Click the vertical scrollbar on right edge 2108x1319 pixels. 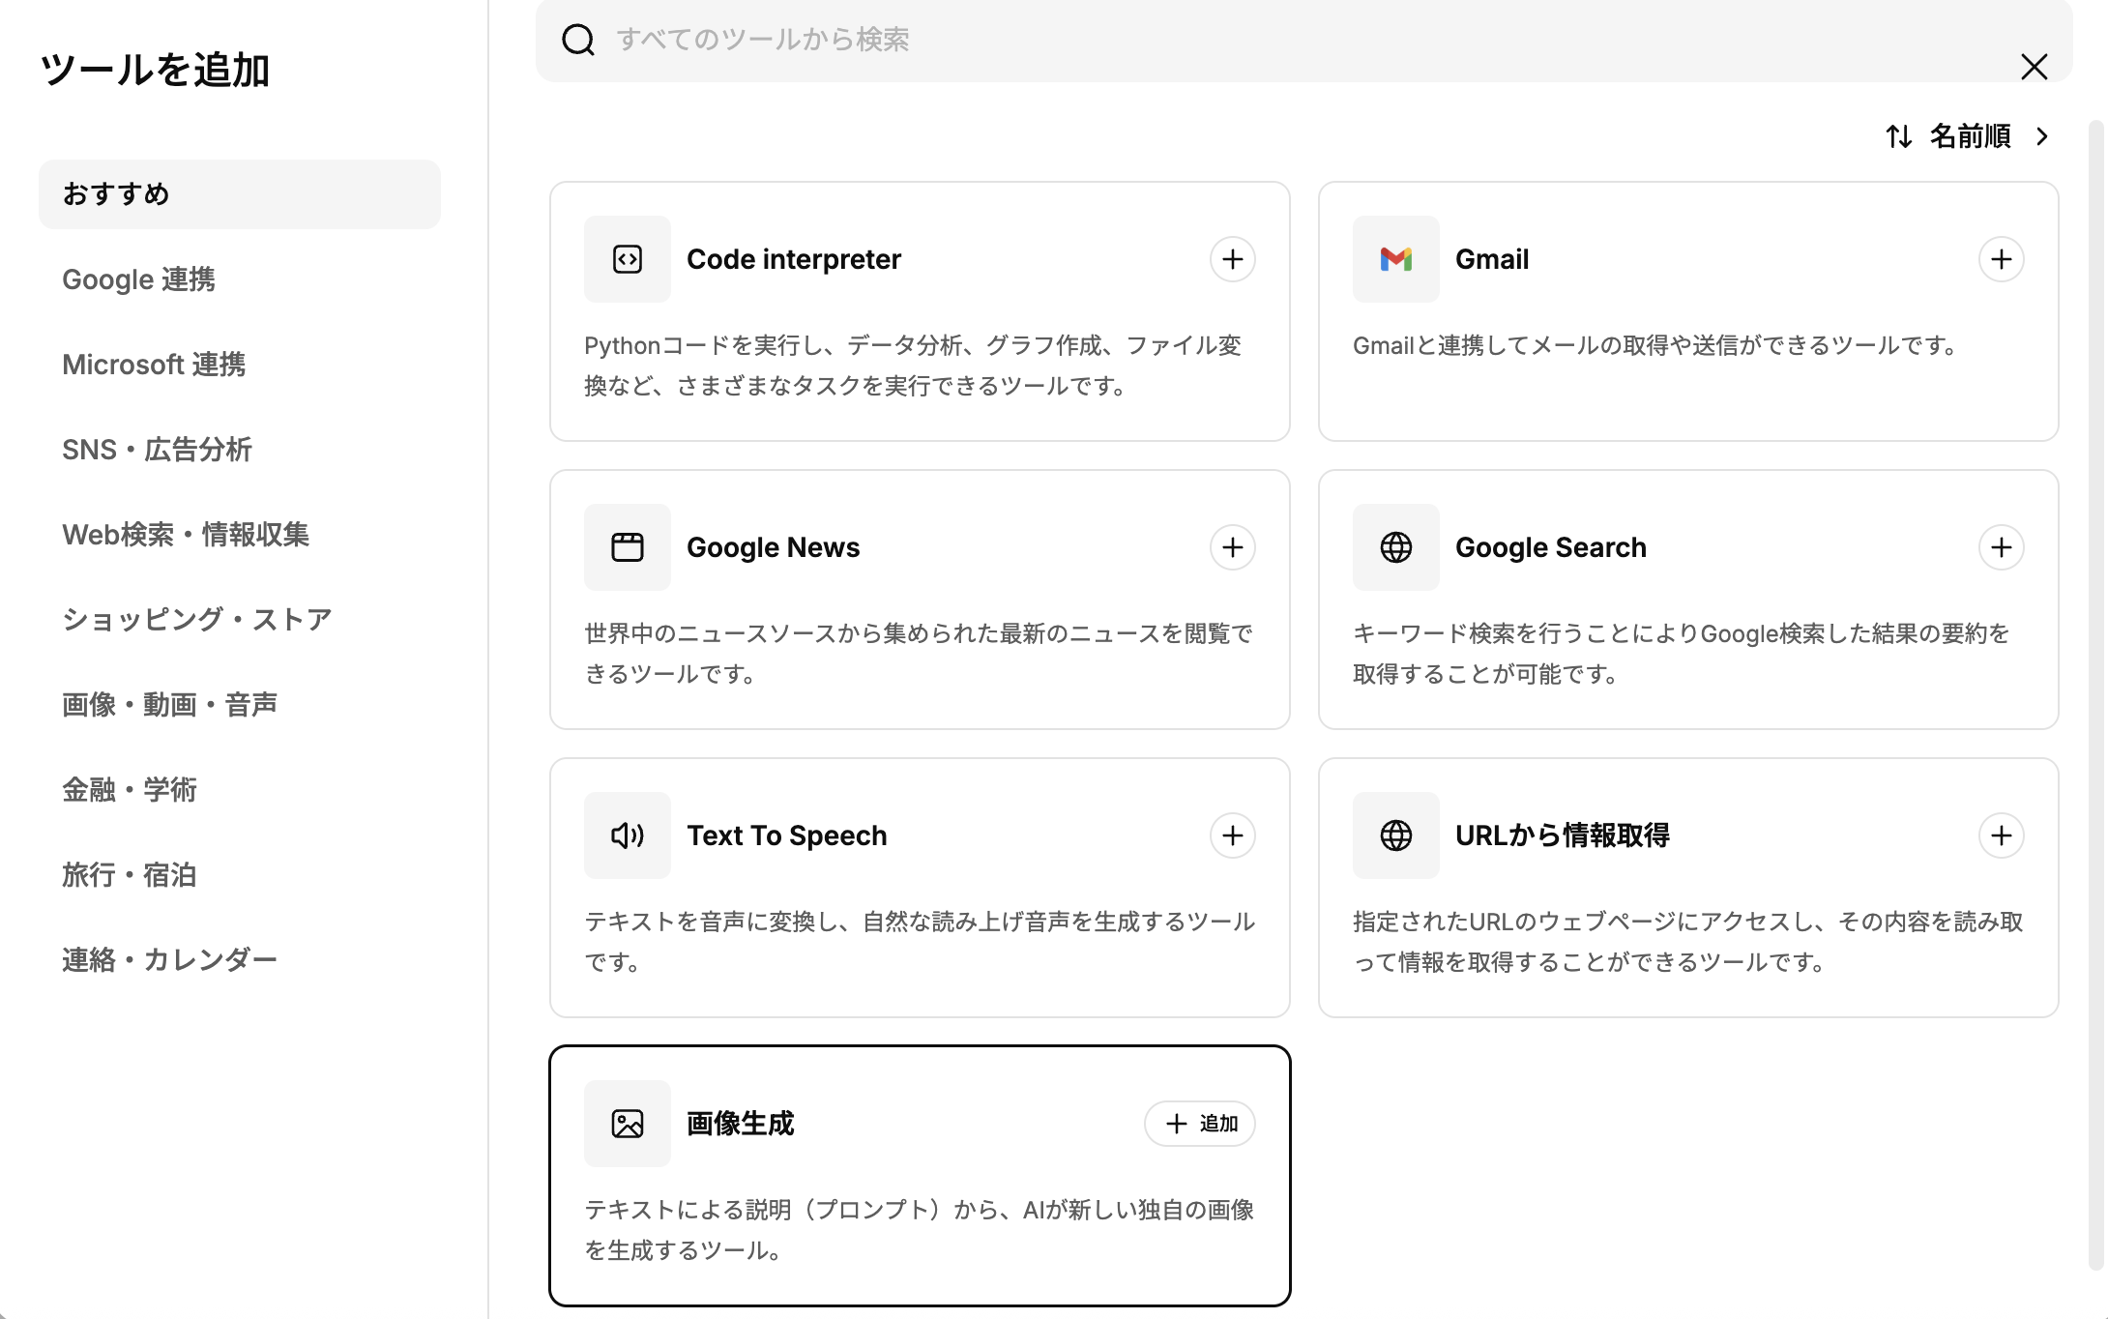tap(2095, 677)
